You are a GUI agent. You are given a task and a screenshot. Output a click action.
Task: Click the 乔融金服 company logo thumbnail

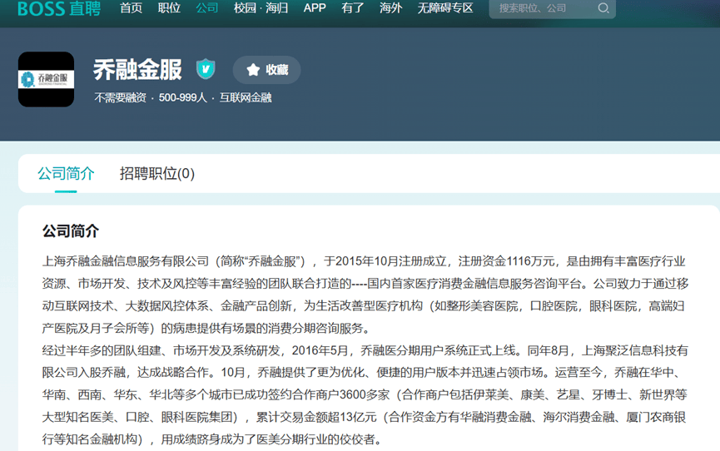click(x=46, y=79)
